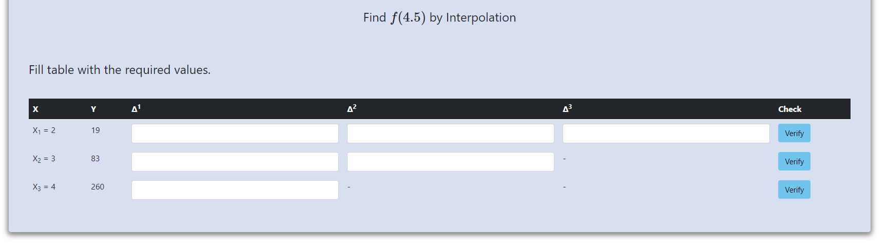Click the Δ¹ input field in the X₁ = 2 row
The image size is (887, 247).
[x=235, y=134]
